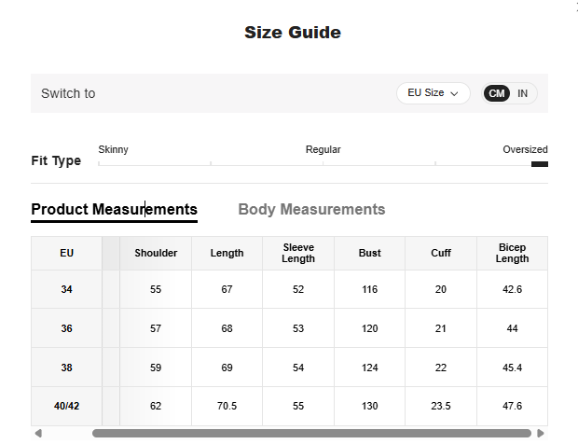Select the size 36 row label
The image size is (578, 444).
[x=66, y=328]
